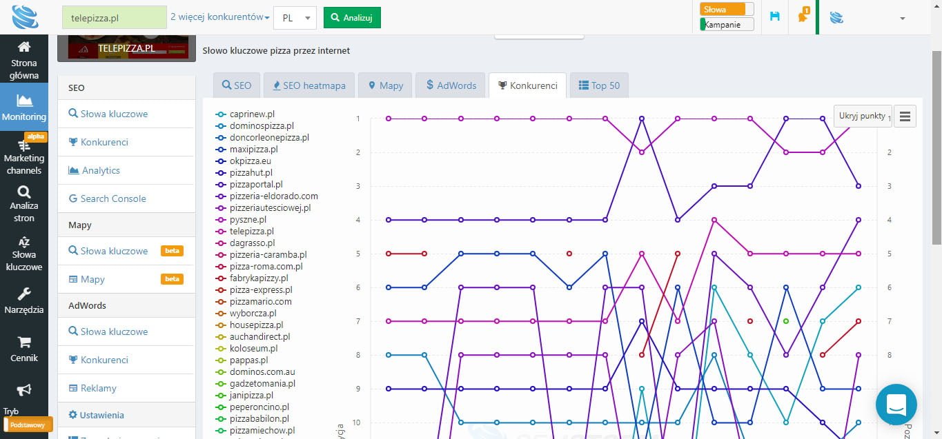Open the live chat bubble
The image size is (942, 439).
896,404
